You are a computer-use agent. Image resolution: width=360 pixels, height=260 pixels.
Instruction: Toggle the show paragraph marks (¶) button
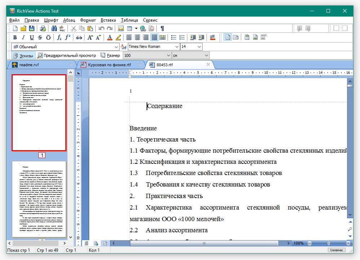tap(162, 28)
